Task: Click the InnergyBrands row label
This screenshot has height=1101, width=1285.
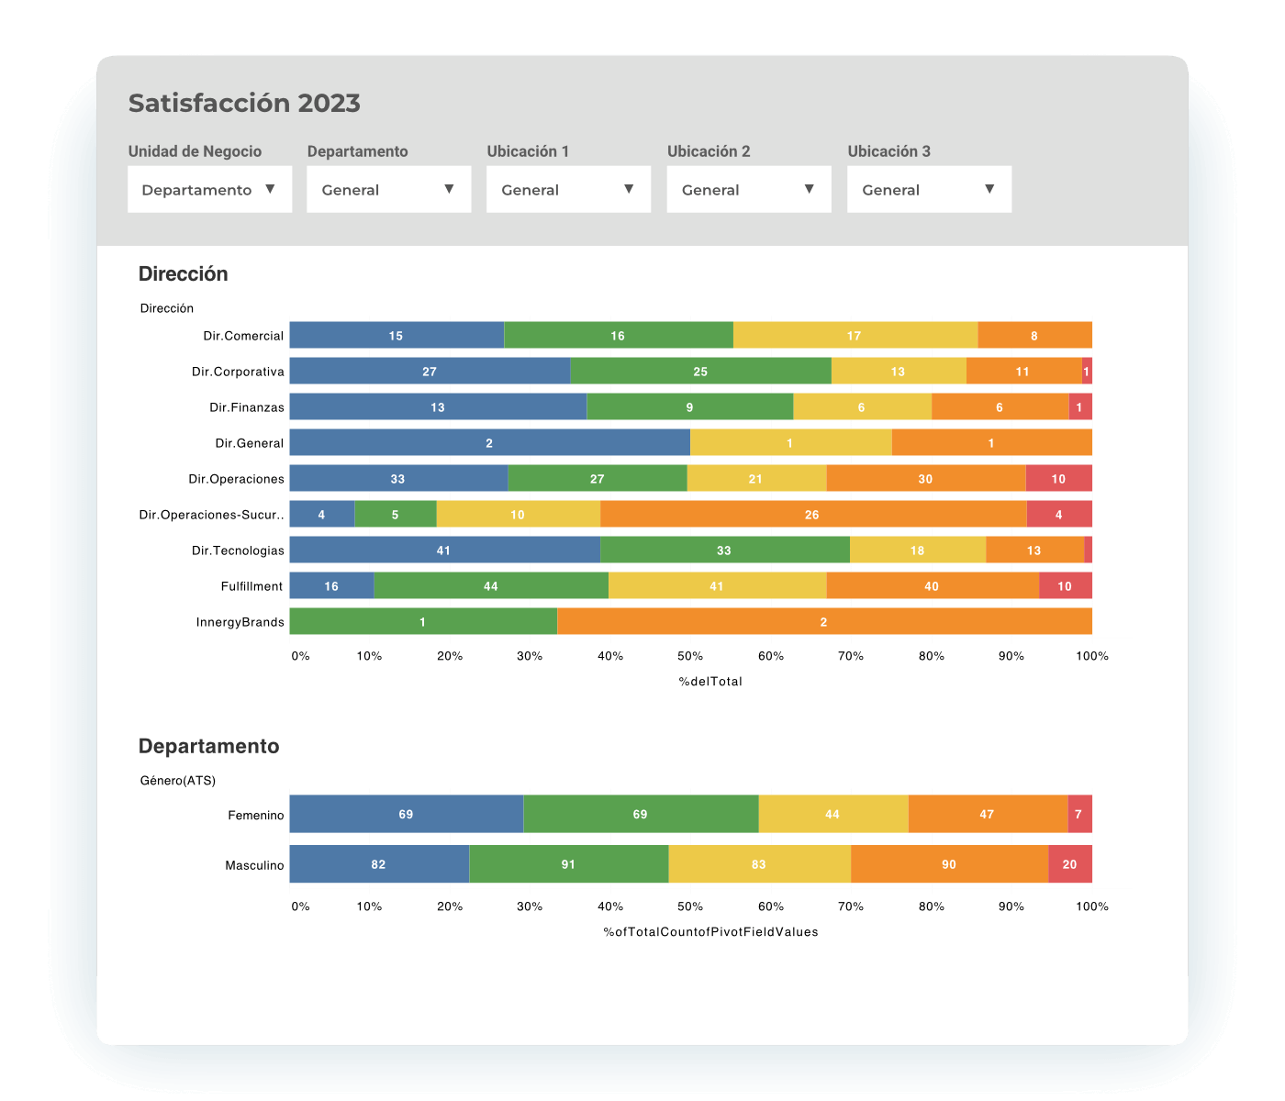Action: 240,622
